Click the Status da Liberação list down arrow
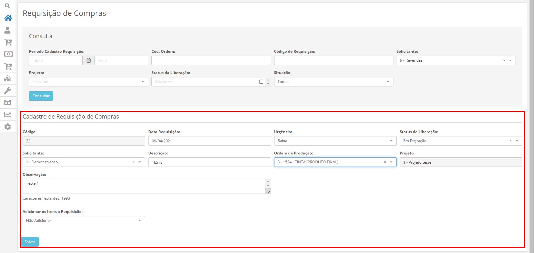 click(x=268, y=84)
